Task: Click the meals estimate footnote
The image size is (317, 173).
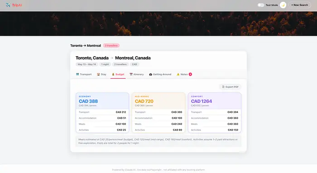Action: [x=158, y=141]
